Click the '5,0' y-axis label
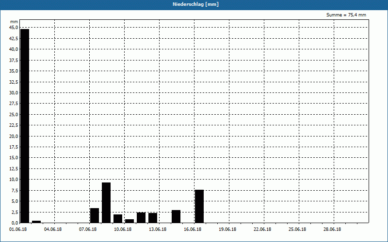The width and height of the screenshot is (388, 242). 15,201
